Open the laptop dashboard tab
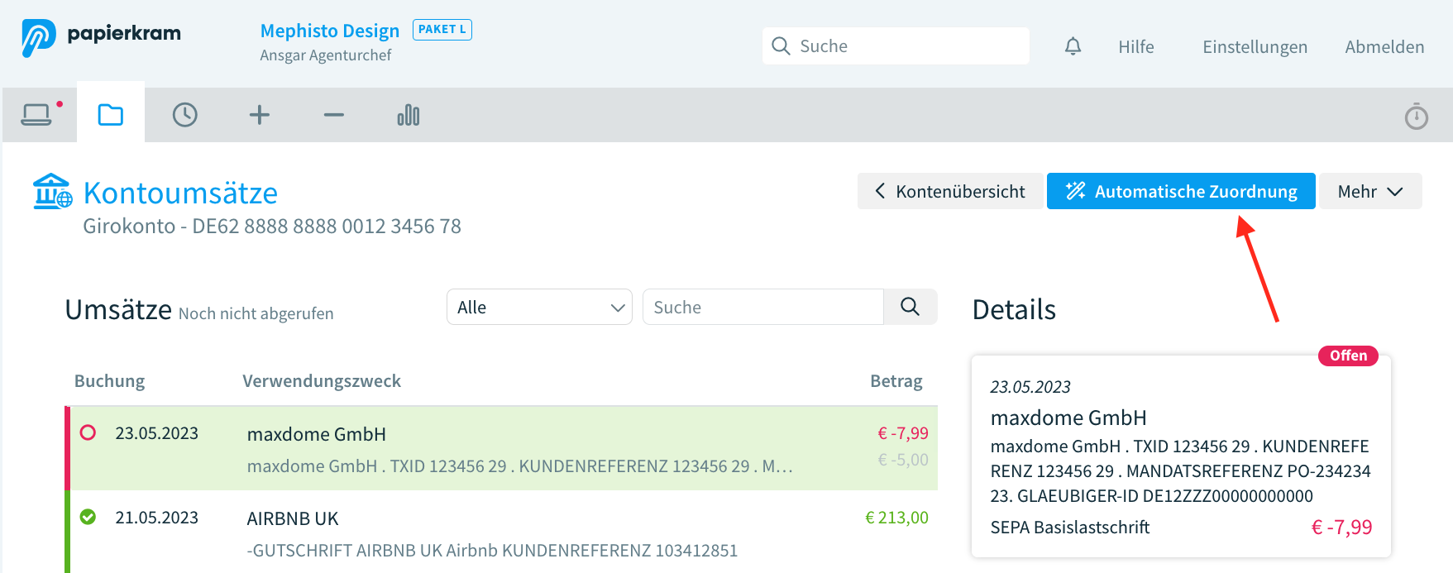This screenshot has width=1453, height=573. click(37, 115)
